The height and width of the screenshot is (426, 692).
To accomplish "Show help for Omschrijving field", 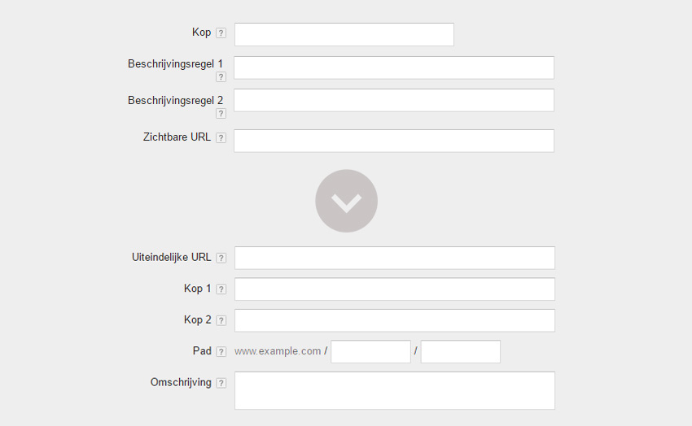I will click(x=221, y=383).
